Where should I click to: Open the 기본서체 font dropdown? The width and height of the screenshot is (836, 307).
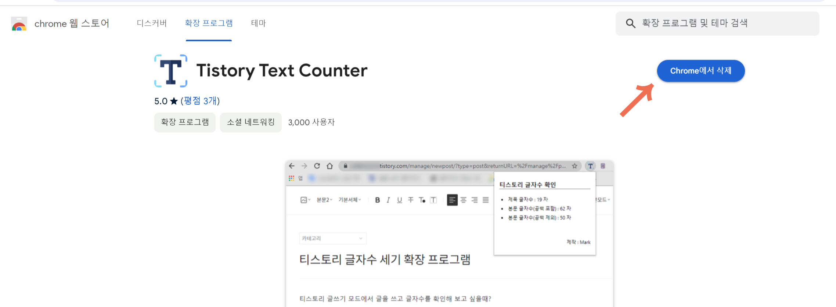tap(350, 200)
